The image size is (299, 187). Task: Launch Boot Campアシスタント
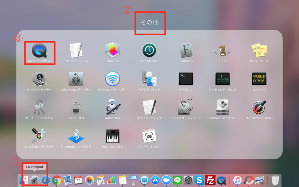coord(222,107)
